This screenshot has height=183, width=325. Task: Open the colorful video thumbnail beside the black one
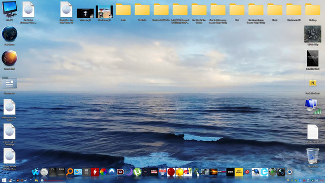(x=104, y=12)
